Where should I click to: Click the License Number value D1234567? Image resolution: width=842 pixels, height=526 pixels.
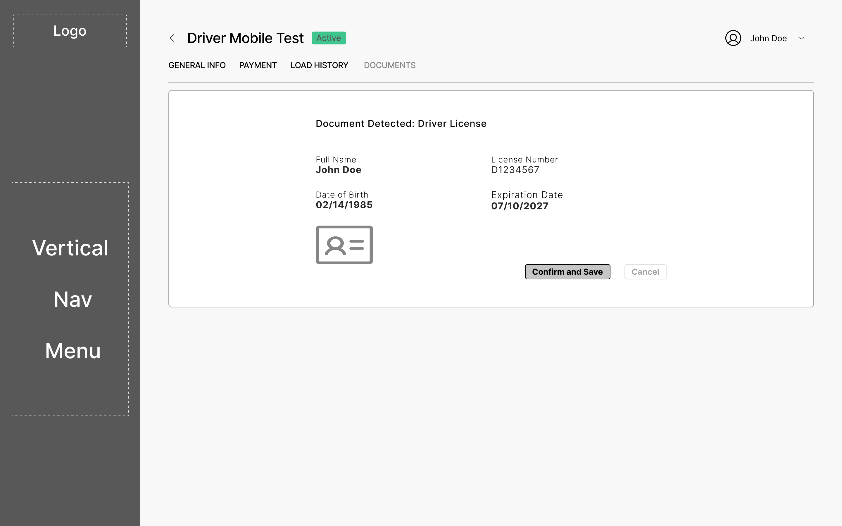pos(515,170)
